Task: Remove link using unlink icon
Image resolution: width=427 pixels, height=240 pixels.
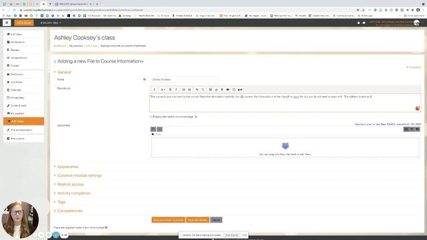Action: tap(203, 89)
